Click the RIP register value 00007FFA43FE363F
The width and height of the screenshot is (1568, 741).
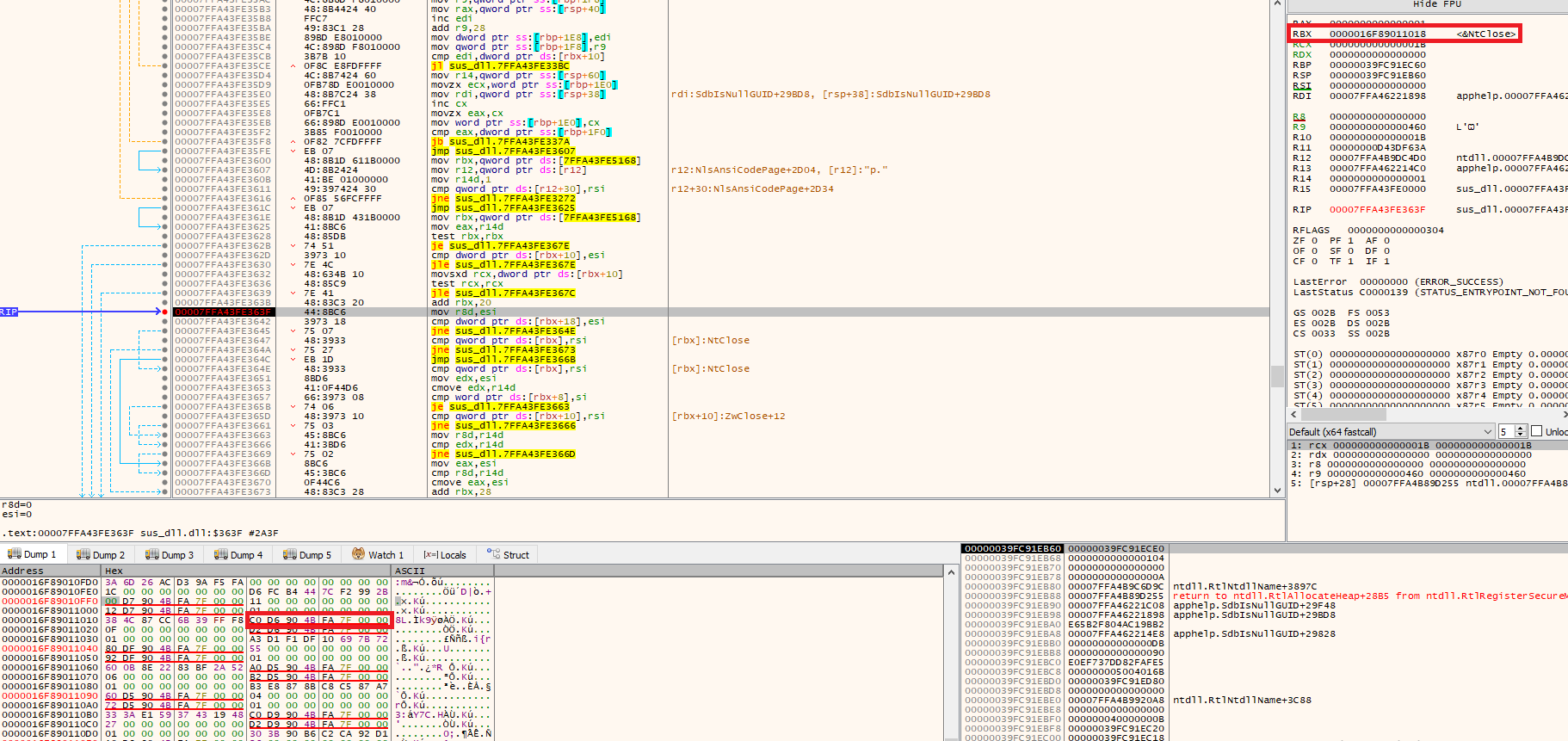1377,209
